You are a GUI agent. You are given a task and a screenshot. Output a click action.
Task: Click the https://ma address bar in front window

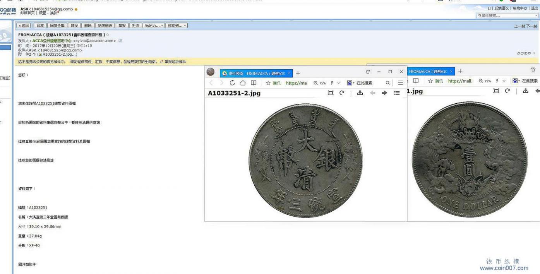pyautogui.click(x=296, y=83)
